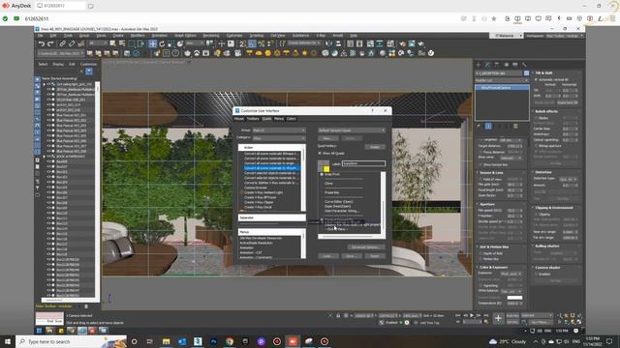Open the Display command panel tab

coord(515,65)
